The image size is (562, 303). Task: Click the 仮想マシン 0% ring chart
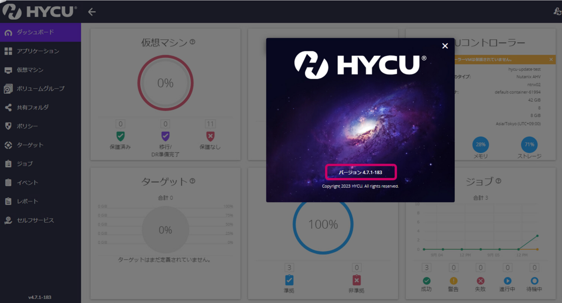(x=165, y=83)
